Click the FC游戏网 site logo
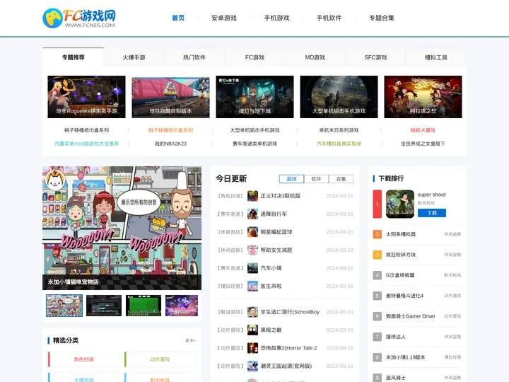Viewport: 509px width, 382px height. [79, 18]
